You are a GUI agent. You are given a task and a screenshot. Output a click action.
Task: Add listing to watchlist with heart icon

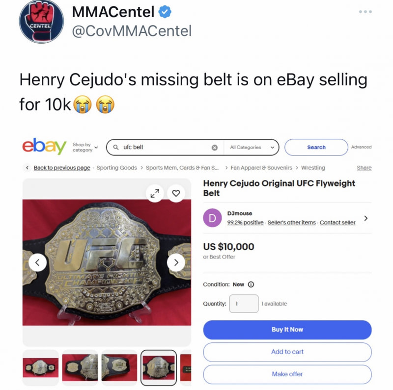[x=176, y=193]
